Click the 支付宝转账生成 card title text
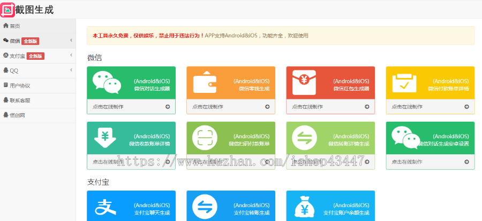482x221 pixels. (252, 212)
